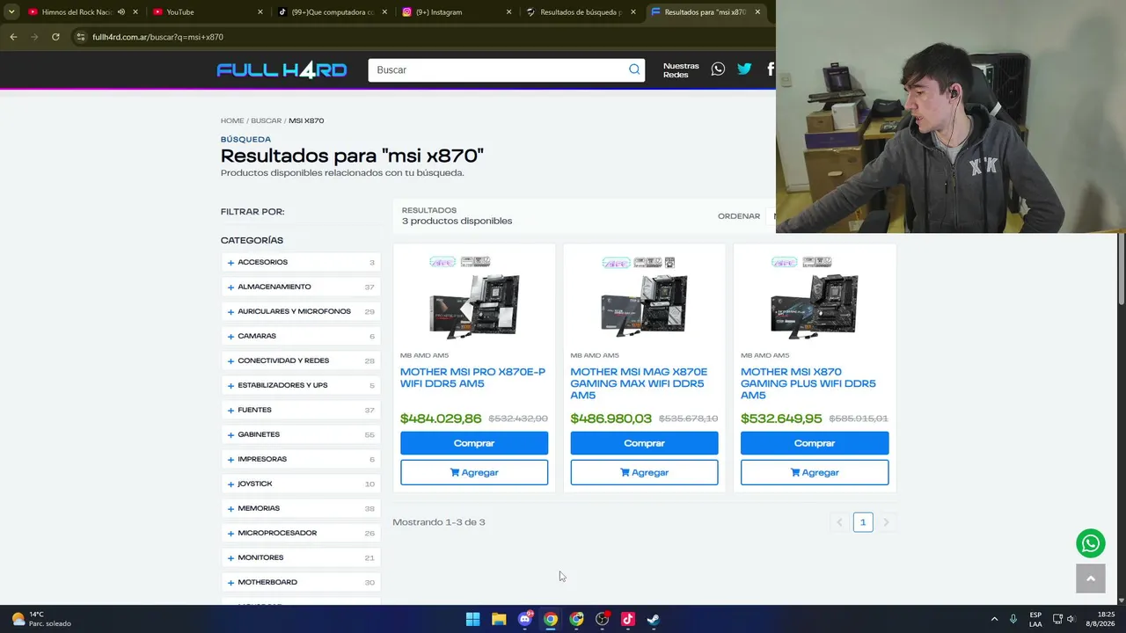The image size is (1126, 633).
Task: Open the Windows Start menu
Action: pyautogui.click(x=472, y=619)
